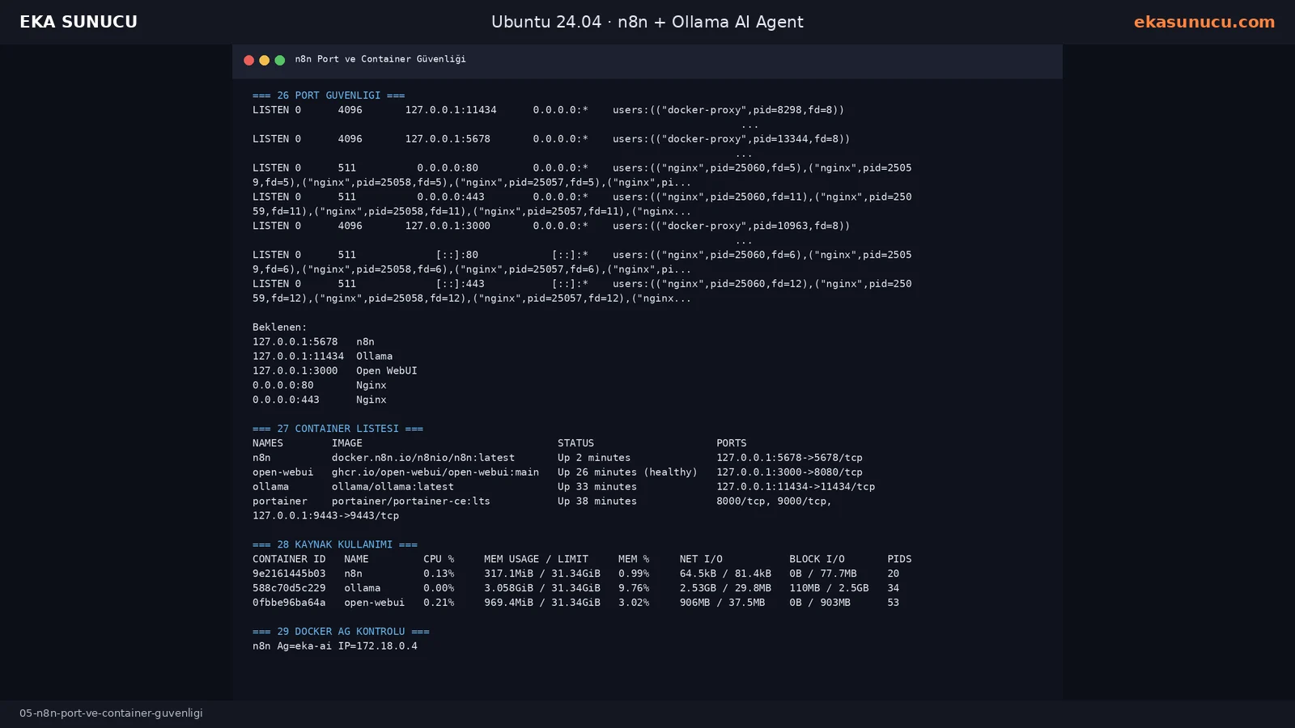This screenshot has height=728, width=1295.
Task: Click the line 'n8n Ag=eka-ai IP=172.18.0.4'
Action: 335,646
